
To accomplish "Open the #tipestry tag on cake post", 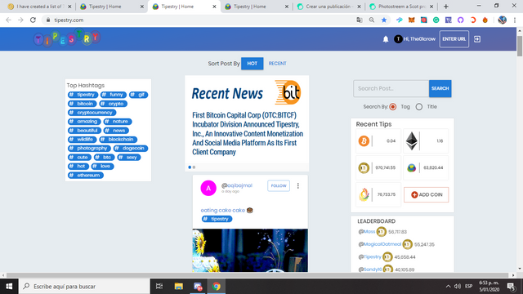I will pos(217,219).
